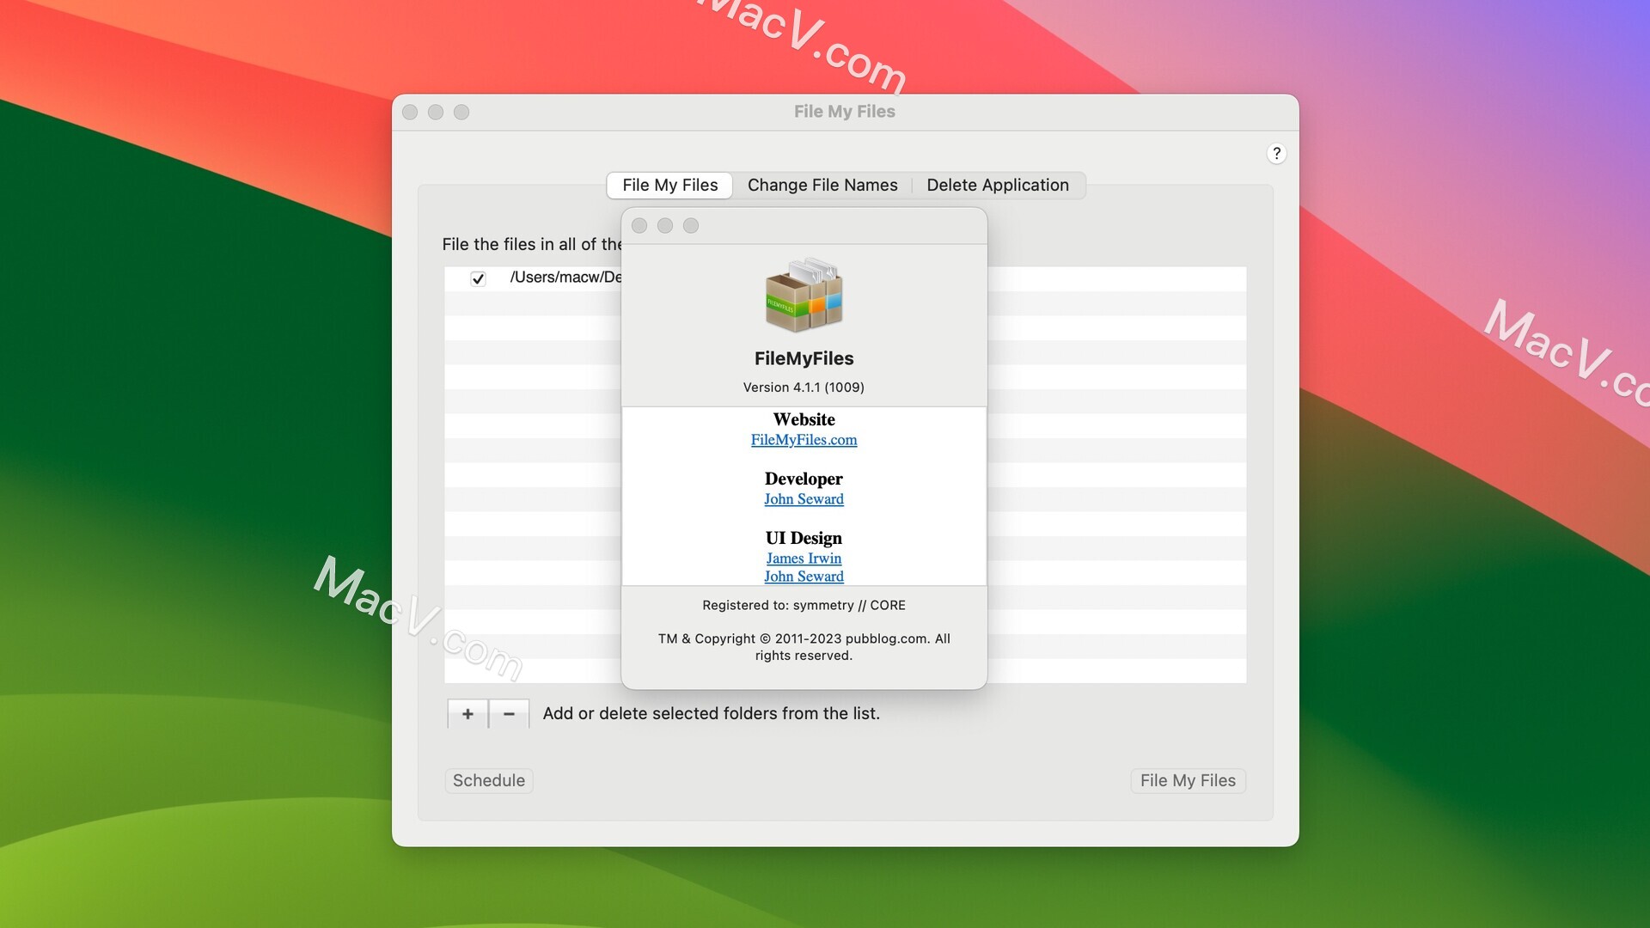The width and height of the screenshot is (1650, 928).
Task: Click the Schedule button
Action: [489, 780]
